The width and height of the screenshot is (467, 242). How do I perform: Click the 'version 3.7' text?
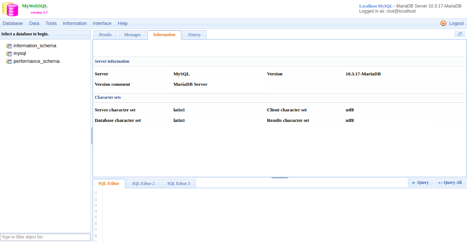click(39, 13)
